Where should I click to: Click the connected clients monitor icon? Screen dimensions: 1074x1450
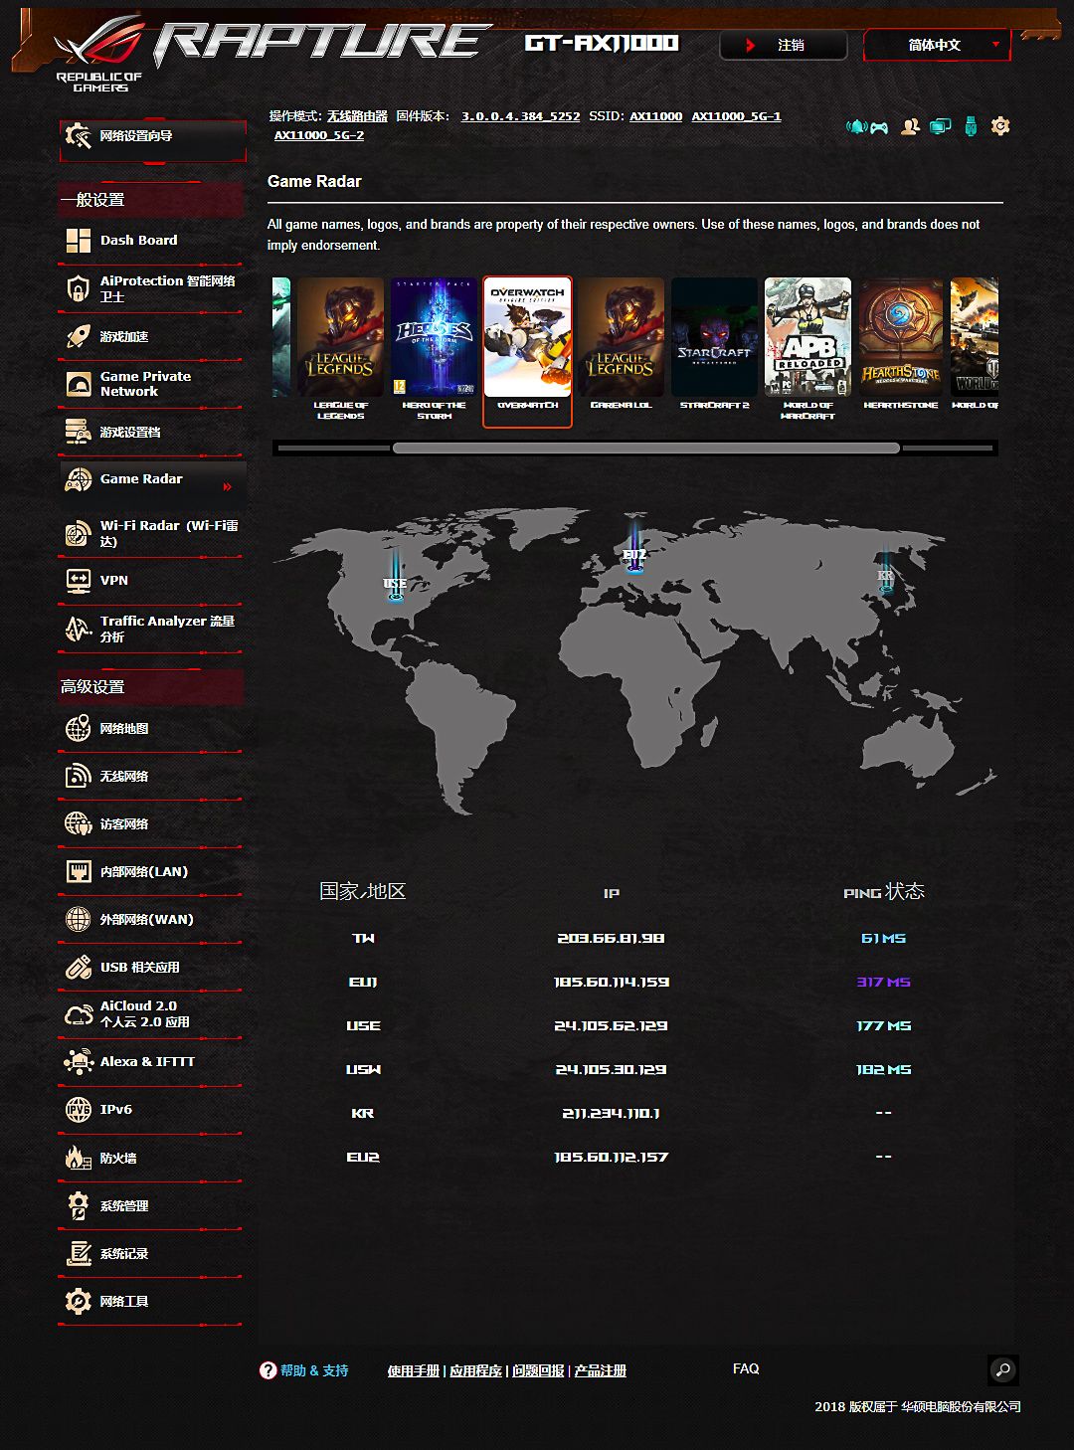pyautogui.click(x=940, y=126)
